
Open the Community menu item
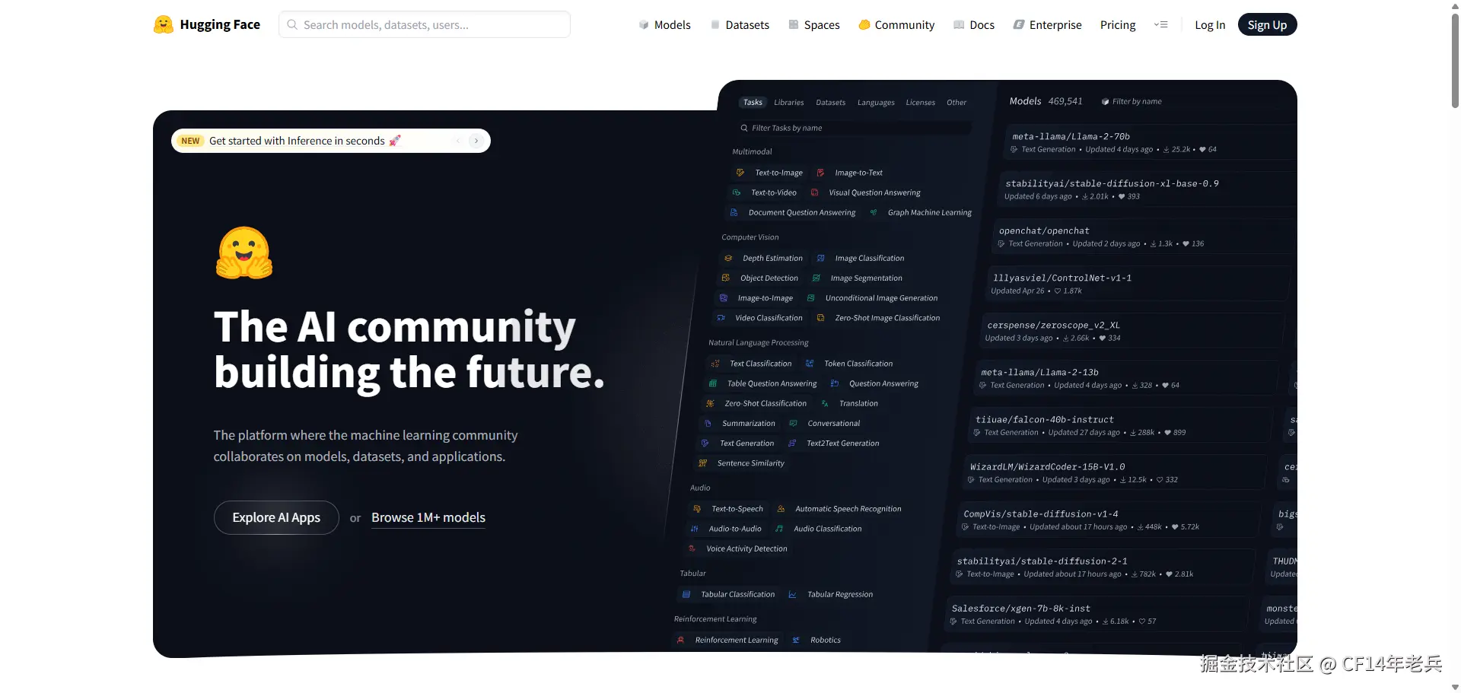click(896, 25)
